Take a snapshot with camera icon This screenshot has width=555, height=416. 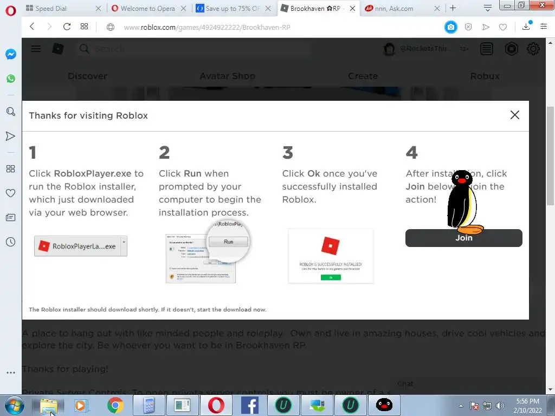[450, 27]
